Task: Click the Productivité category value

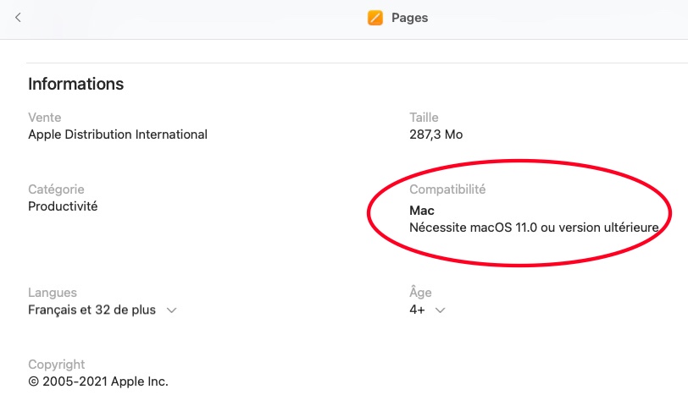Action: click(x=63, y=206)
